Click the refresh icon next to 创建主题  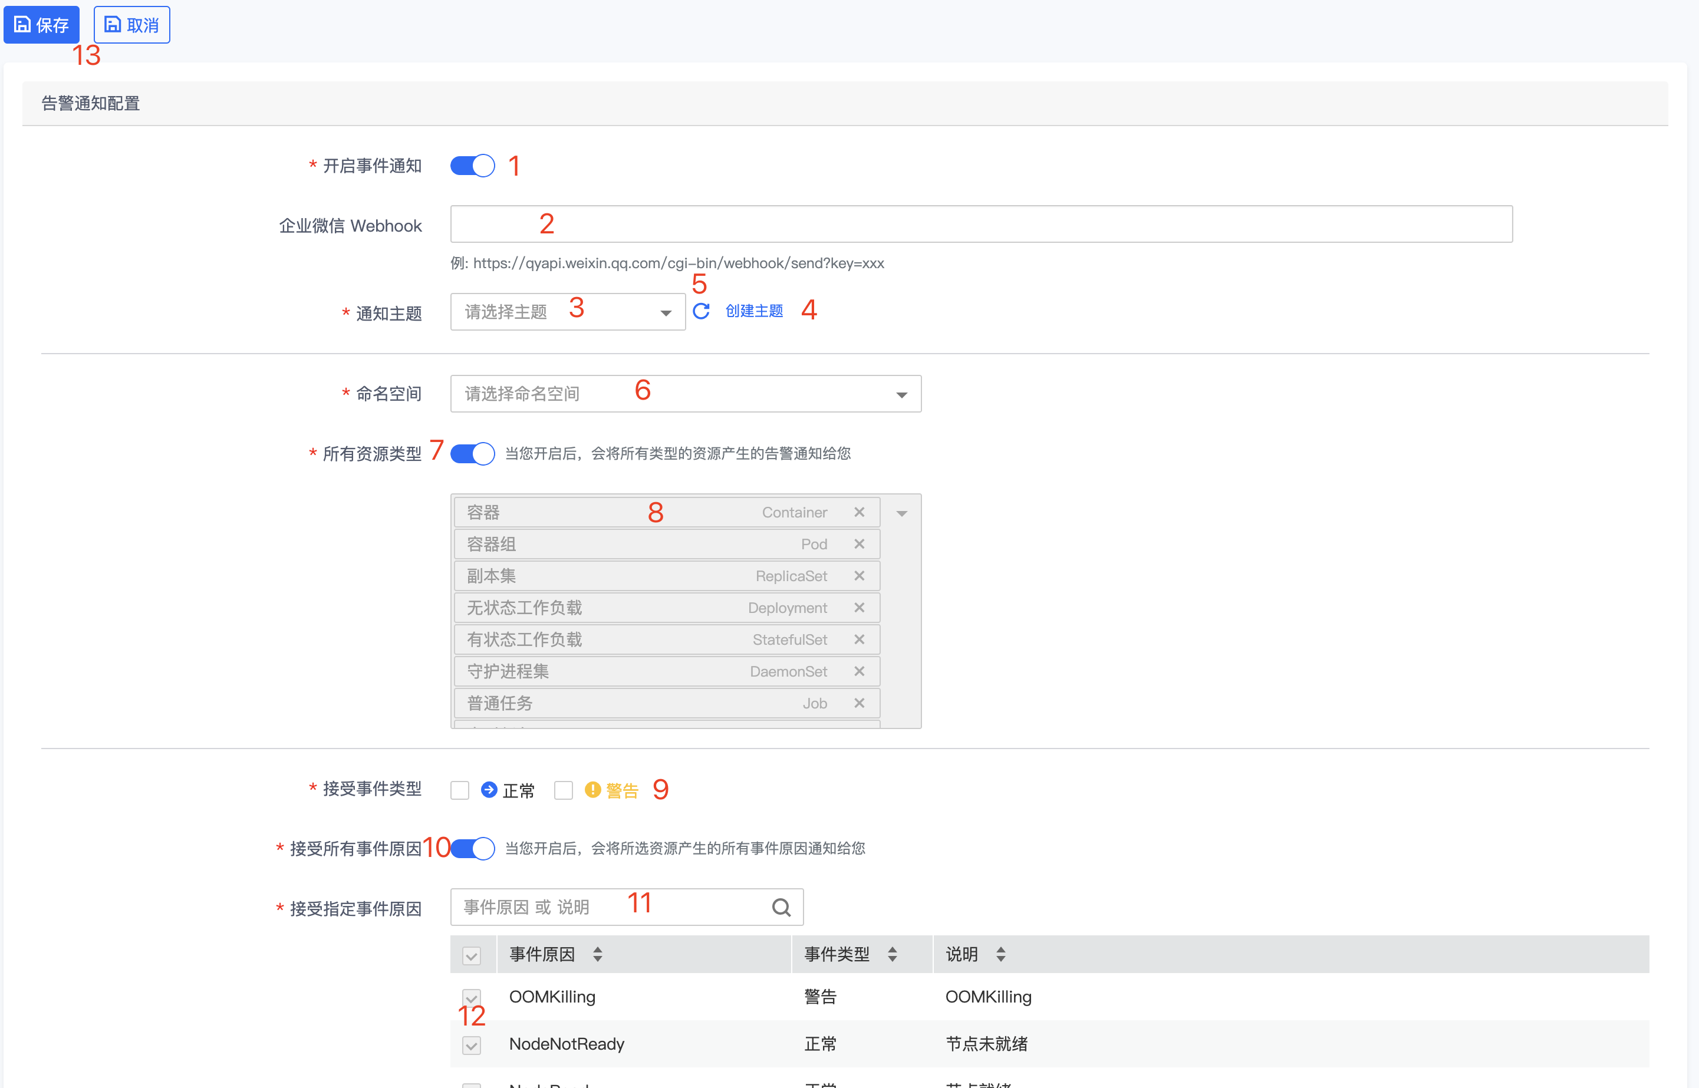click(x=701, y=311)
